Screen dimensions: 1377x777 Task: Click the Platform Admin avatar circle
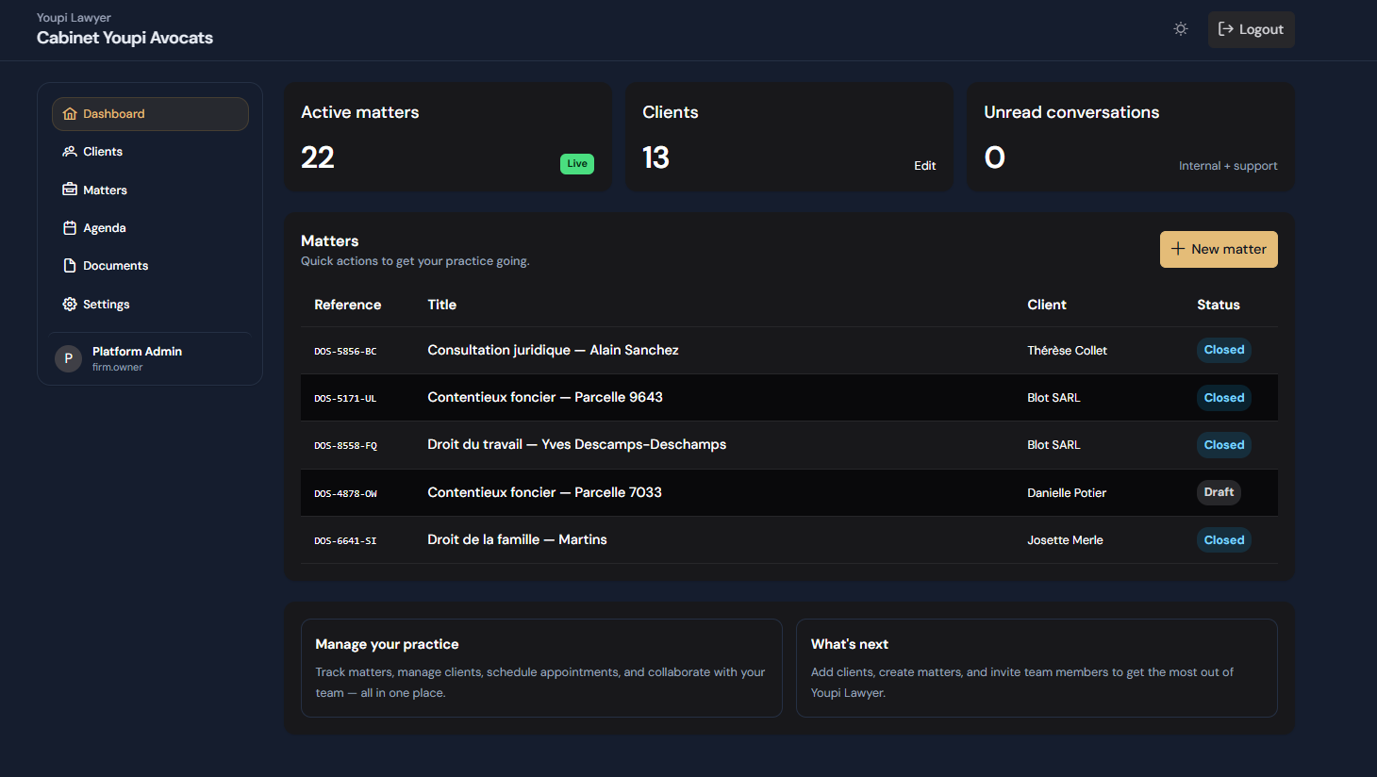68,358
